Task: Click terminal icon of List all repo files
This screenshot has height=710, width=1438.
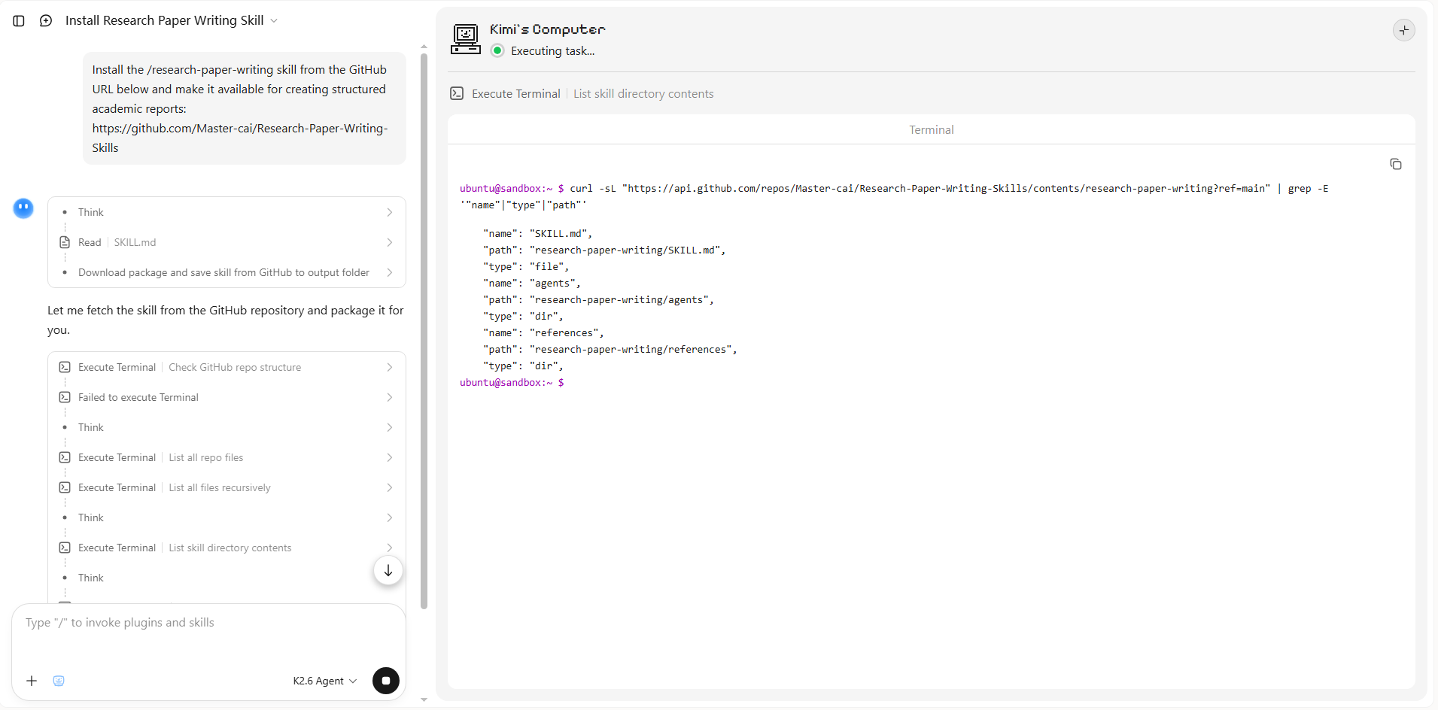Action: pos(65,457)
